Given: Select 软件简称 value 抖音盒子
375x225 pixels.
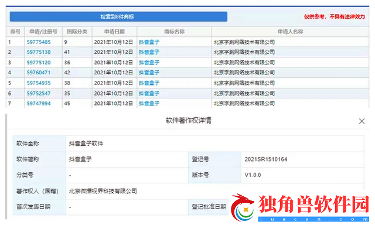Looking at the screenshot, I should pyautogui.click(x=80, y=159).
